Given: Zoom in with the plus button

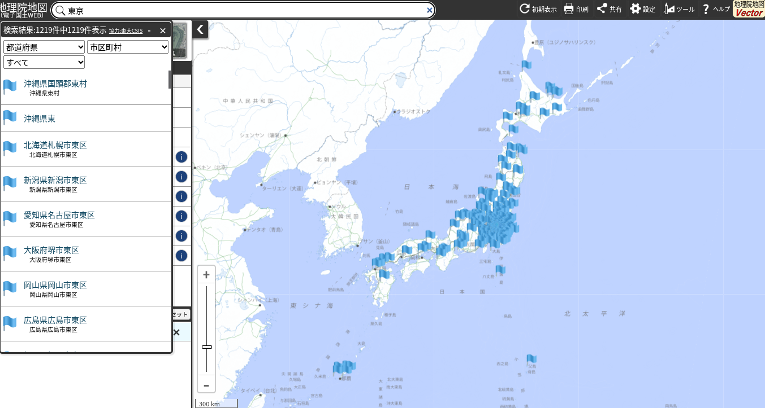Looking at the screenshot, I should 206,275.
